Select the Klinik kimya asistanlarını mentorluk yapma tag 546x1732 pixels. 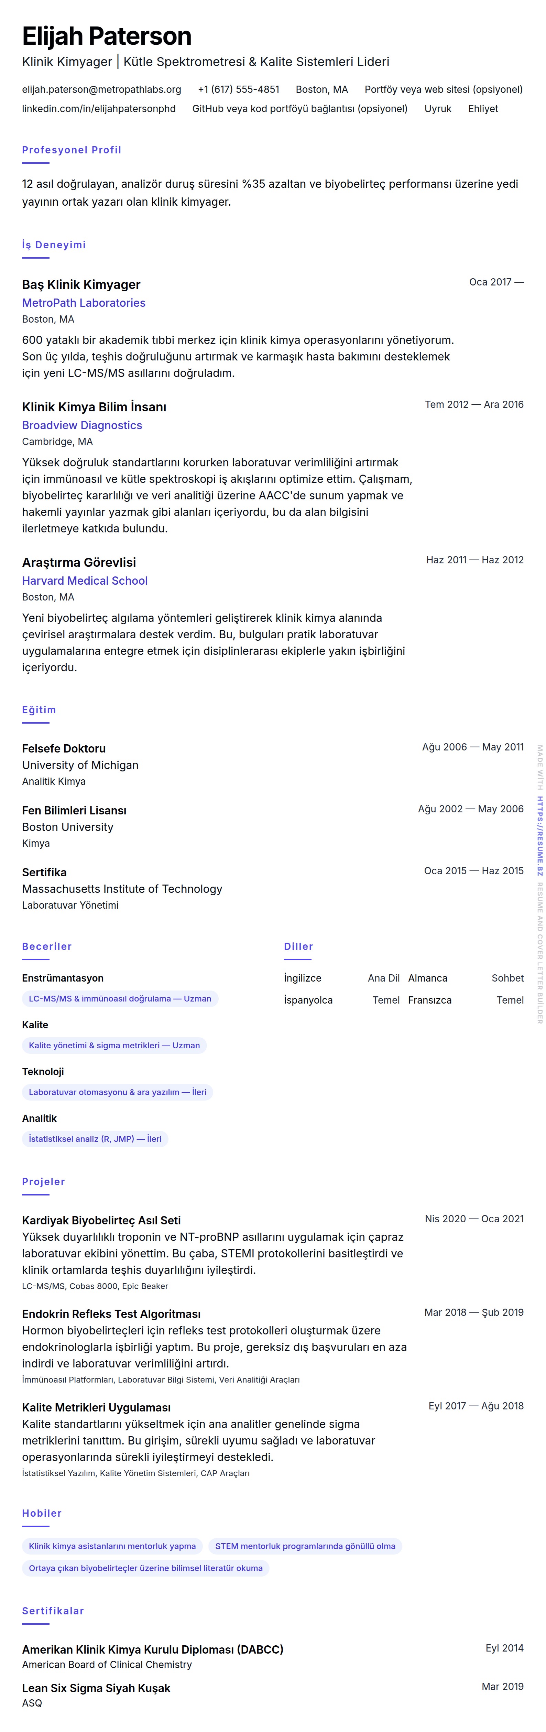[112, 1546]
